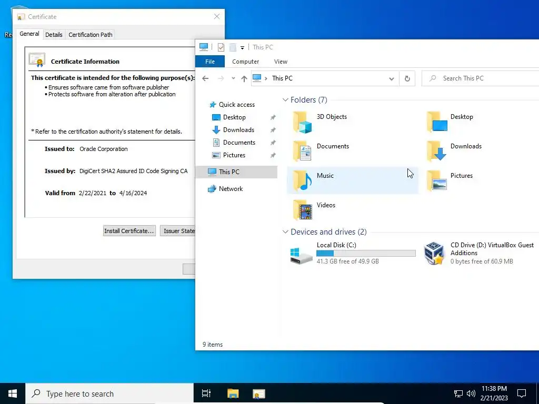Click the Certificate taskbar icon
This screenshot has width=539, height=404.
coord(259,393)
